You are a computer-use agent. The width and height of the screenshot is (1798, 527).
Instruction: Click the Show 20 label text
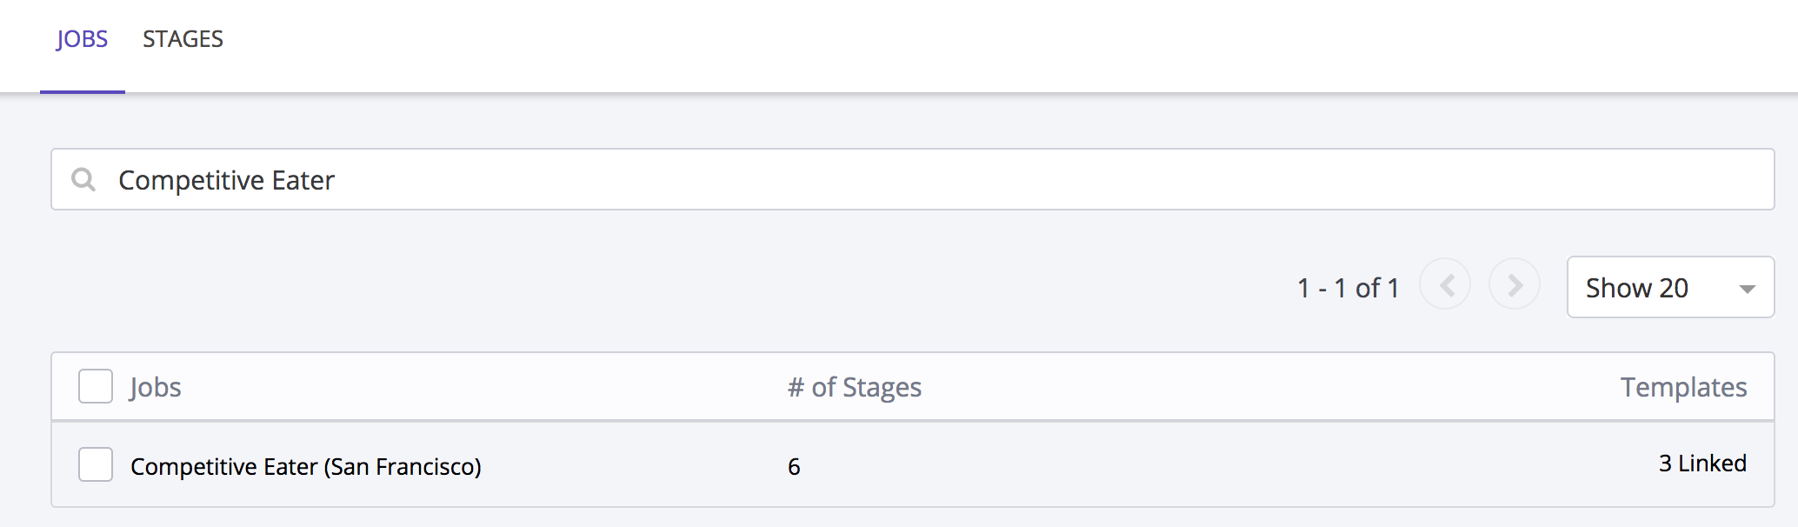[x=1636, y=288]
